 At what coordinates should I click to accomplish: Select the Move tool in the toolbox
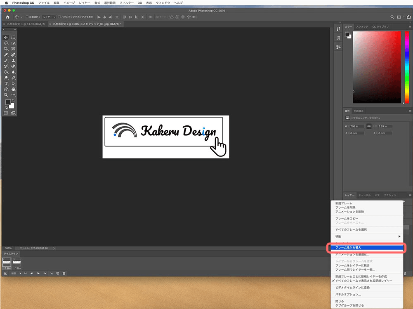click(x=6, y=38)
